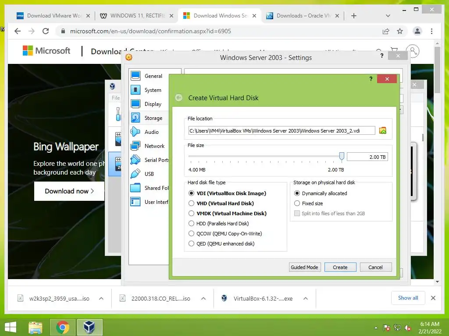Open Chrome profile avatar
The height and width of the screenshot is (336, 449).
pos(417,31)
